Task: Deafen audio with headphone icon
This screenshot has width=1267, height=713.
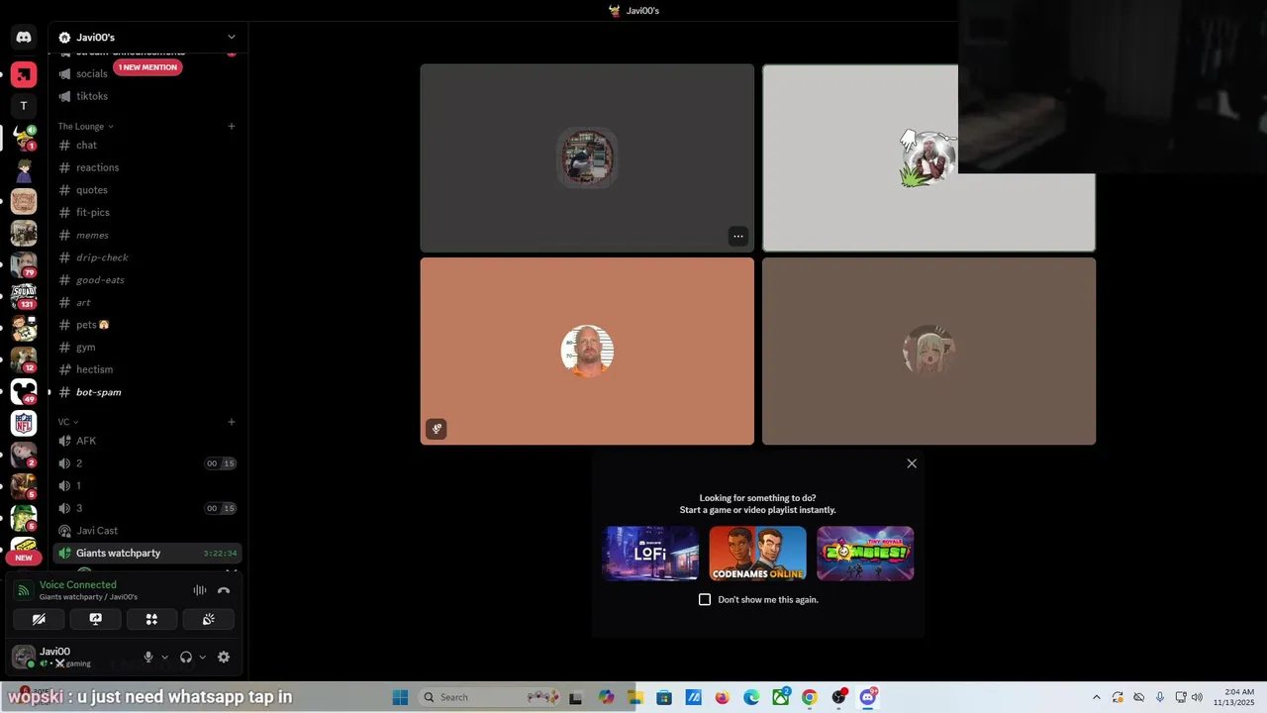Action: pos(186,657)
